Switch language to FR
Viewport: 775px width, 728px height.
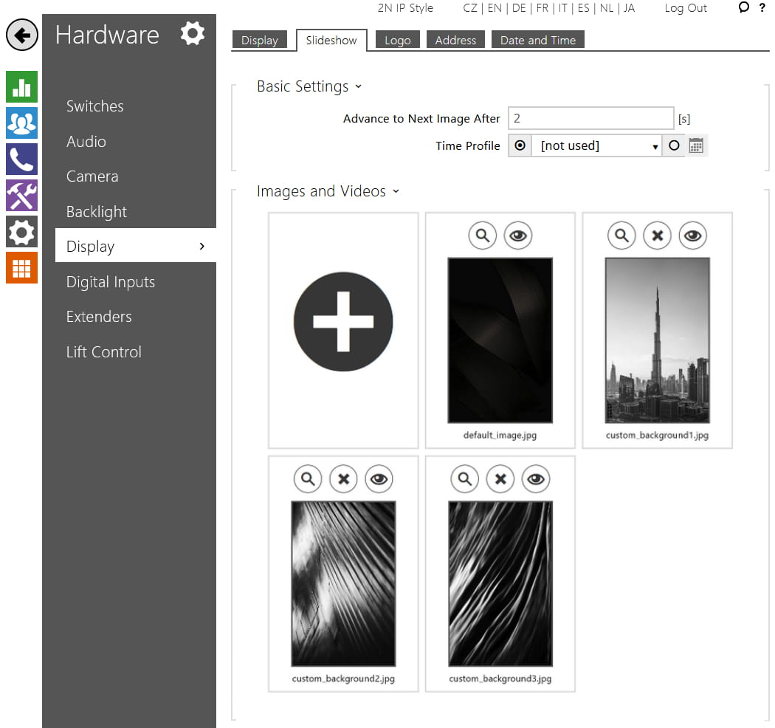pos(542,8)
